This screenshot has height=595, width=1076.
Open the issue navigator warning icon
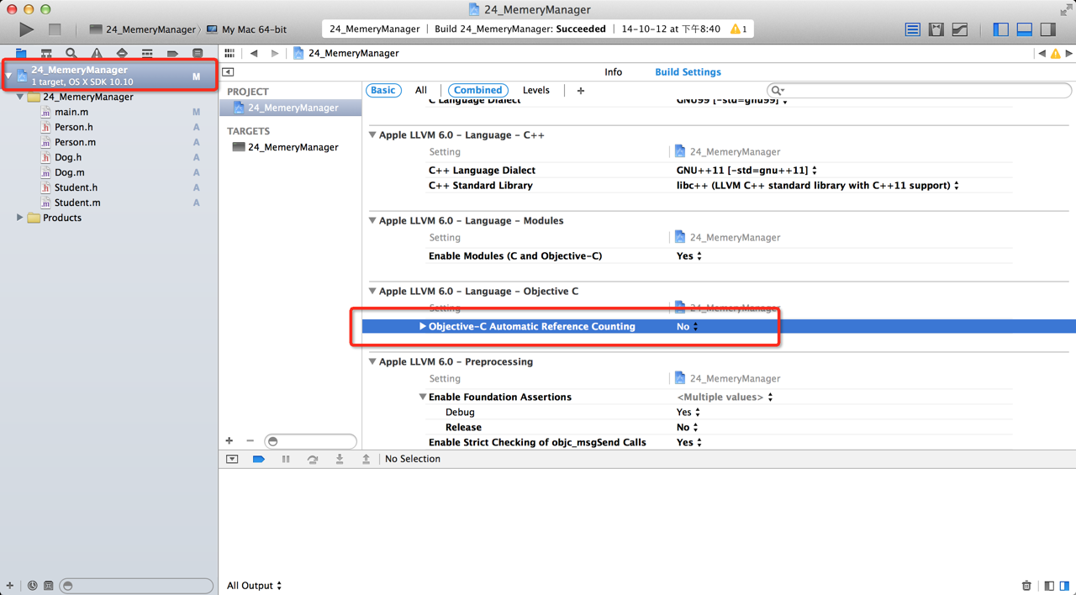point(97,53)
